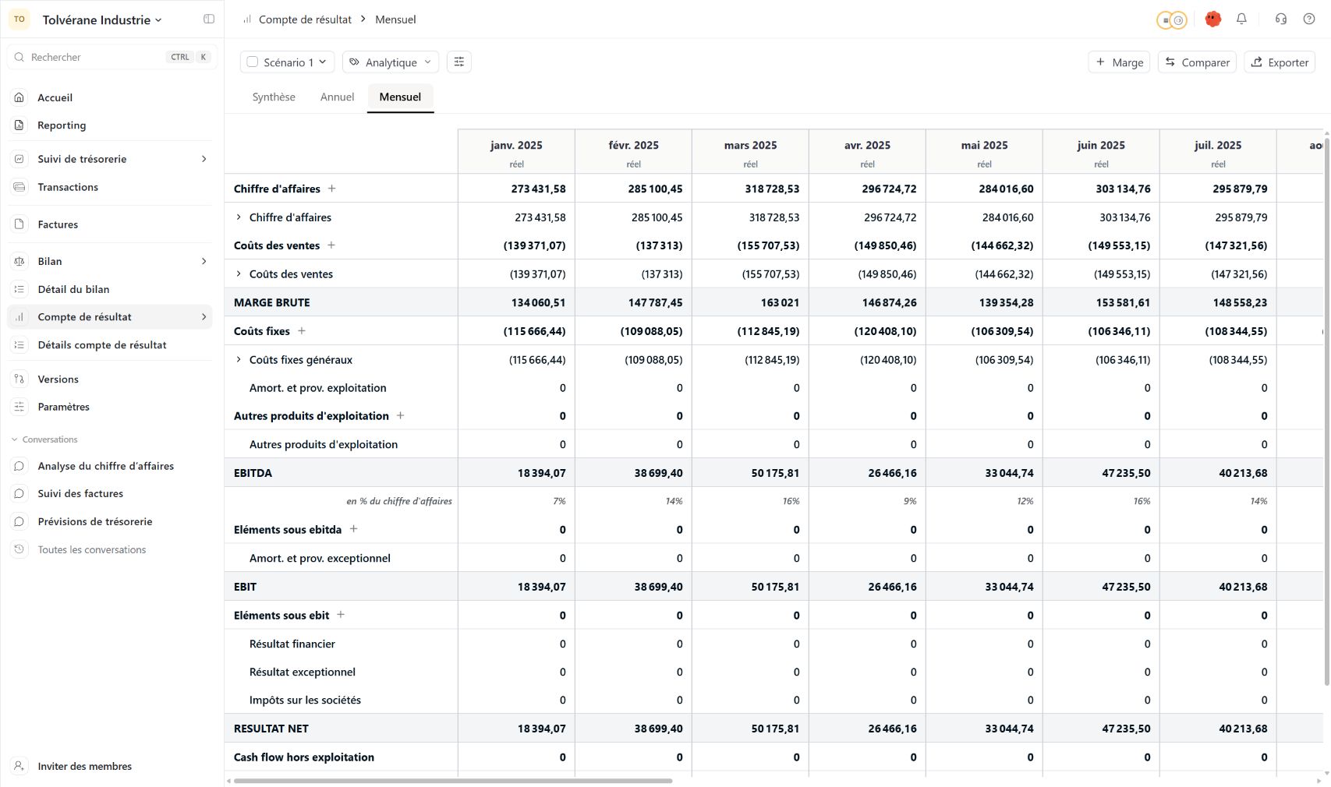The width and height of the screenshot is (1331, 787).
Task: Click plus icon beside Coûts des ventes
Action: click(x=331, y=245)
